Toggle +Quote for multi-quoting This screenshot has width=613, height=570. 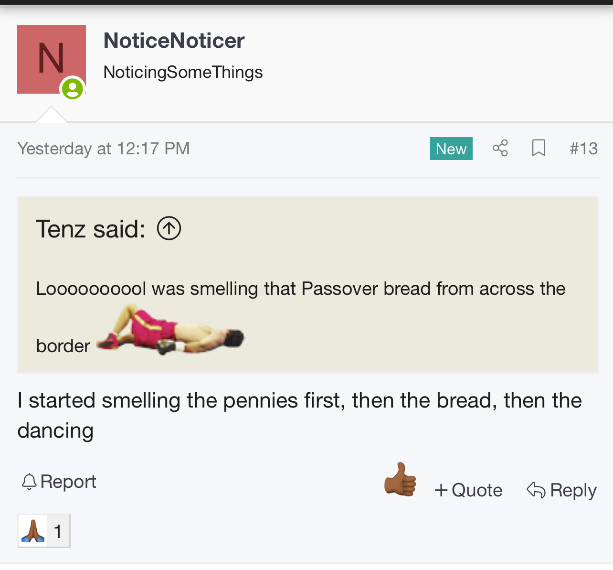[468, 490]
